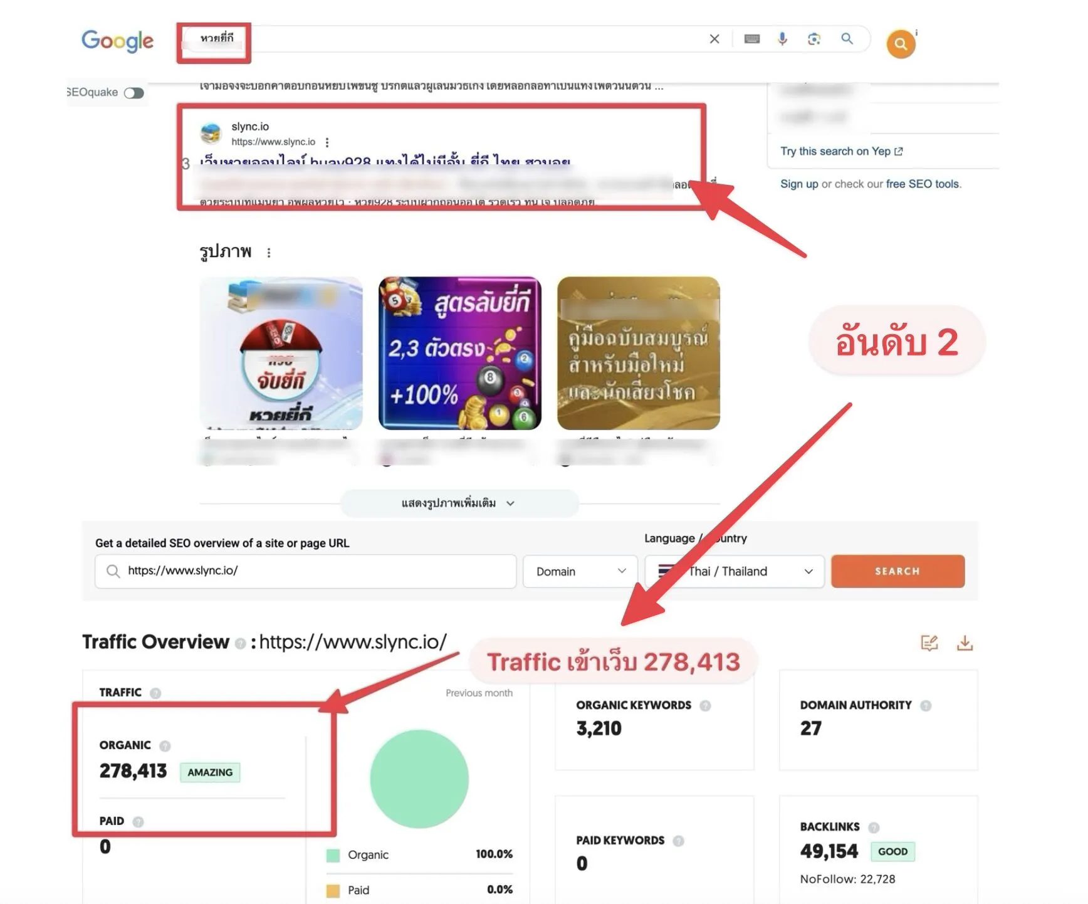The image size is (1088, 904).
Task: Open the Domain scope dropdown
Action: (x=580, y=571)
